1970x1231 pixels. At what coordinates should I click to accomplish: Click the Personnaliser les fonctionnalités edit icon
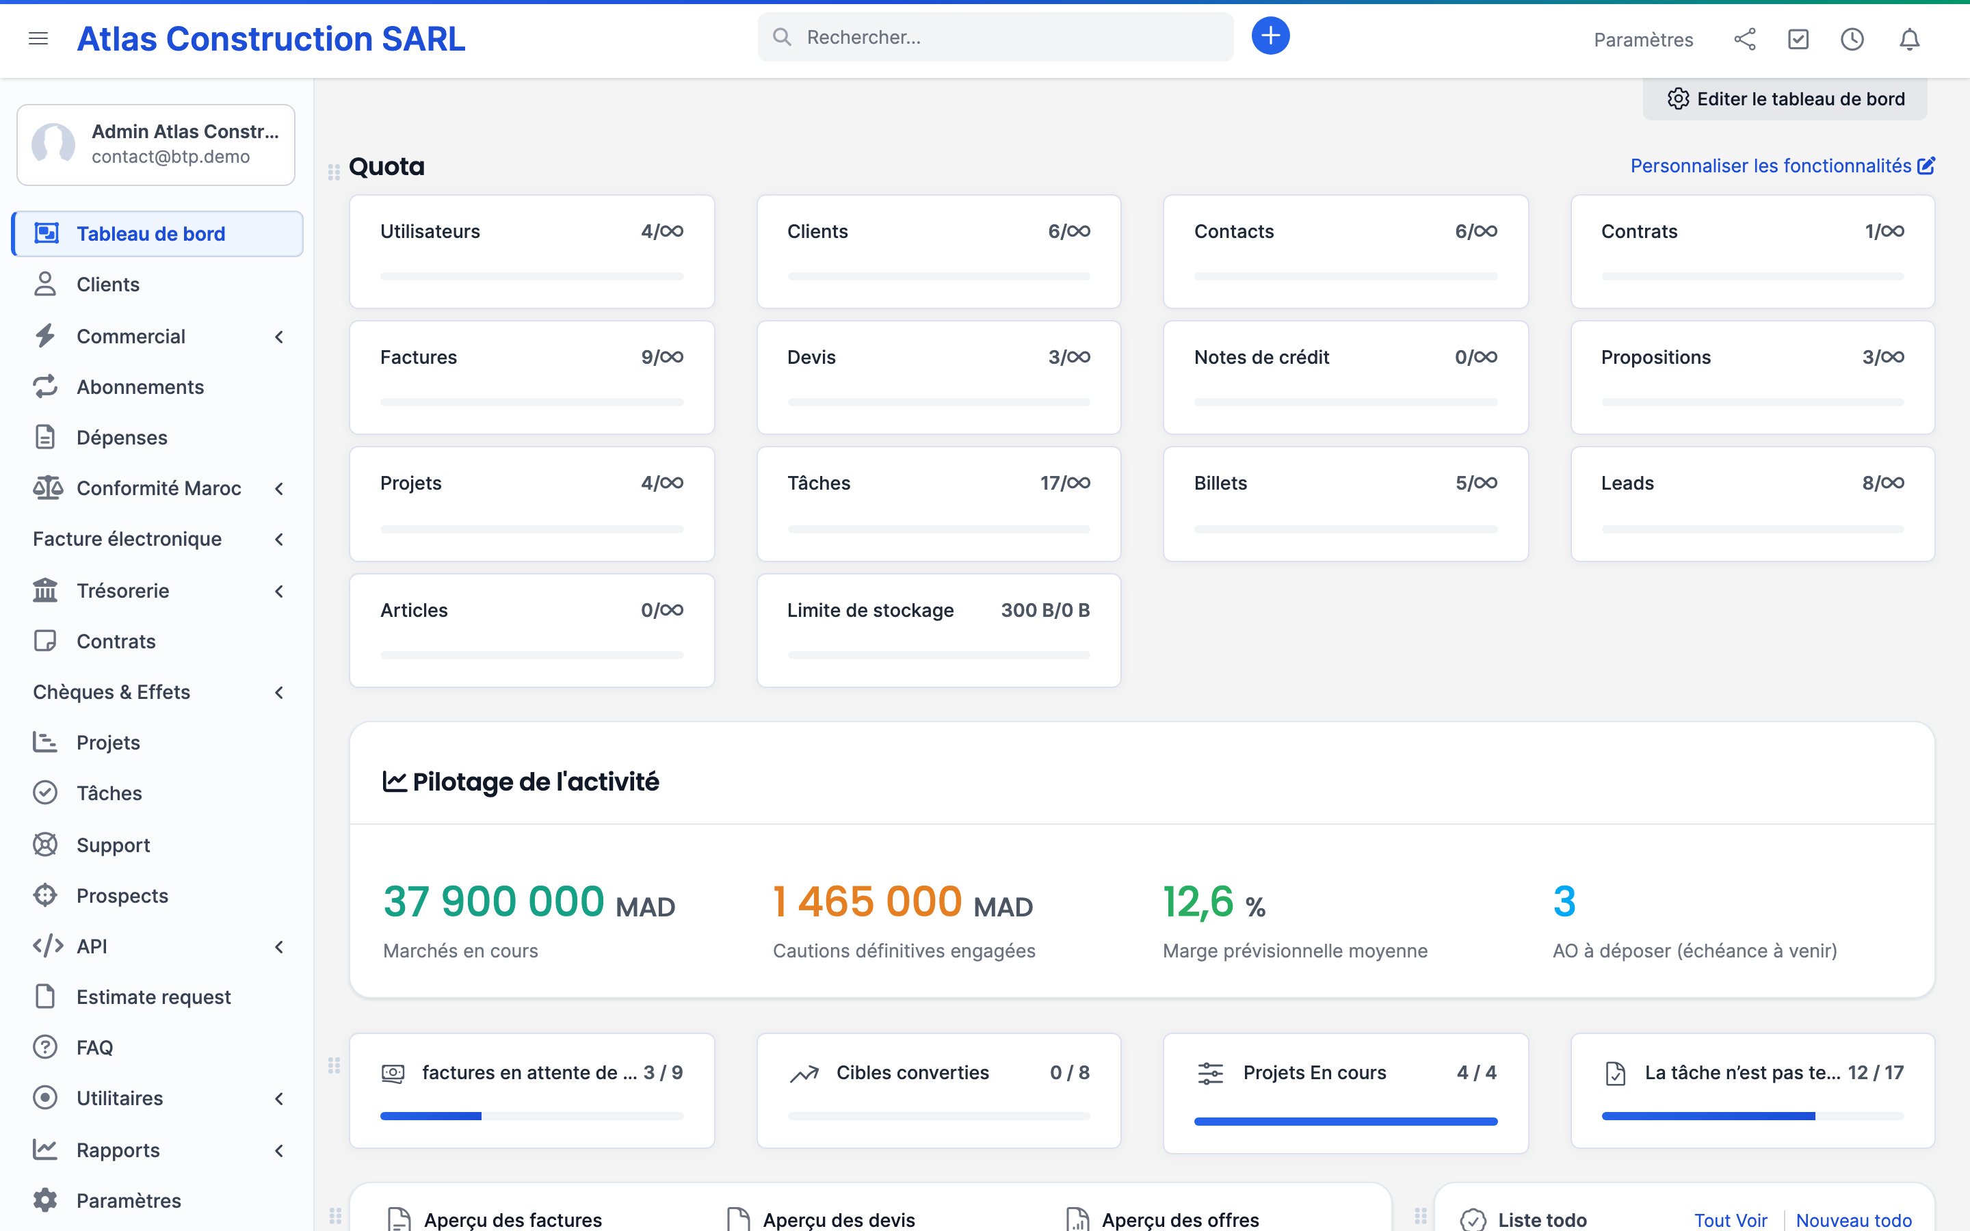(1926, 166)
